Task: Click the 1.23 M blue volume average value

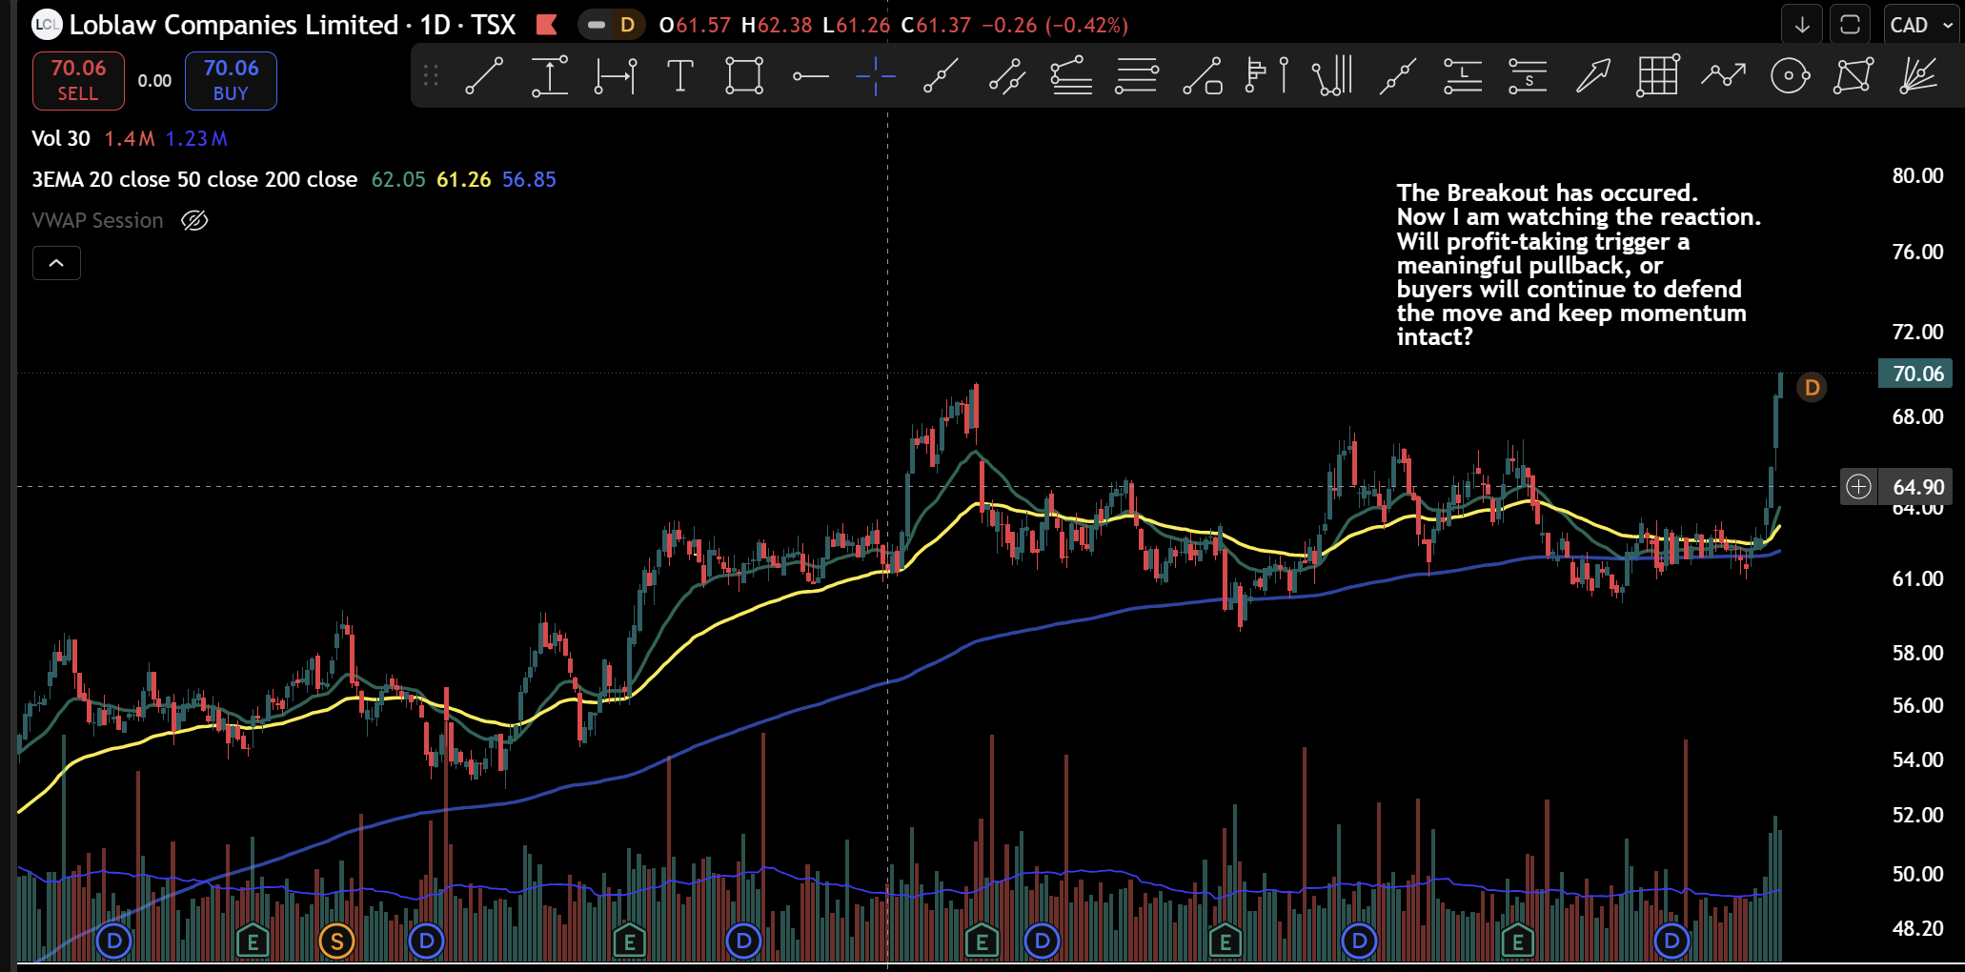Action: [196, 139]
